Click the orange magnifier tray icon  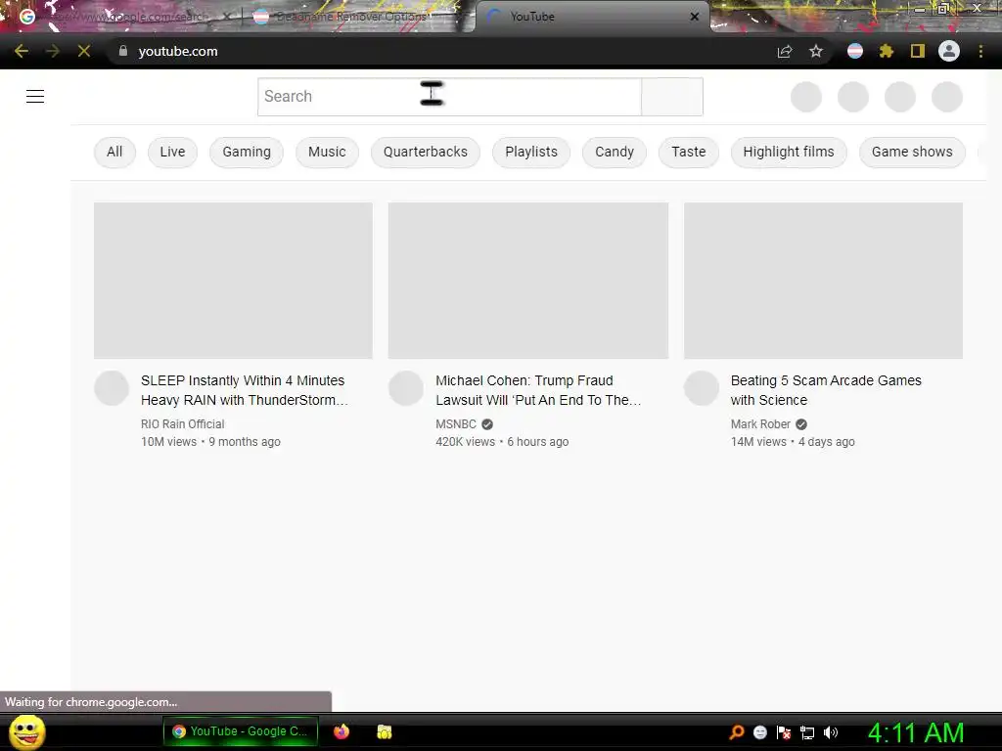[x=737, y=731]
